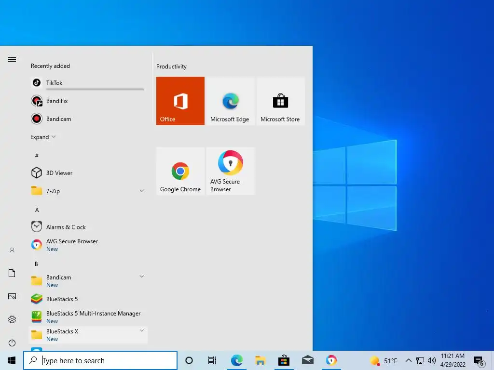This screenshot has height=370, width=494.
Task: Show hidden system tray icons
Action: click(x=408, y=360)
